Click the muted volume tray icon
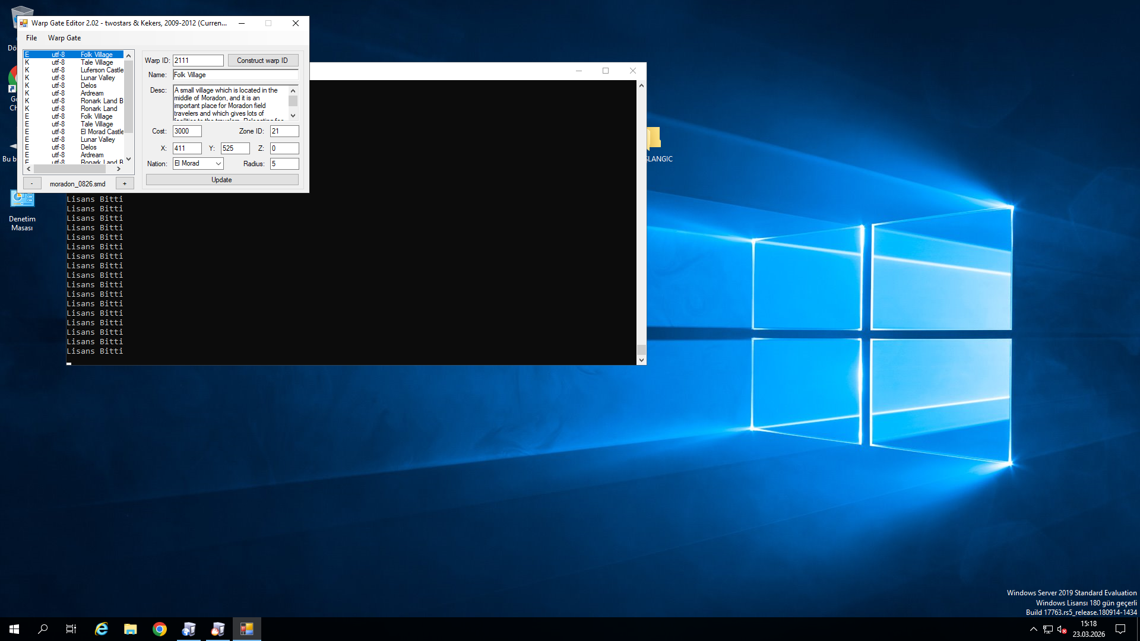This screenshot has height=641, width=1140. [x=1062, y=629]
